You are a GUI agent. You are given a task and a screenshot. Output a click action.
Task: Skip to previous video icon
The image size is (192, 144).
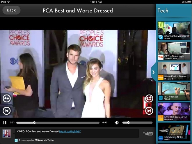coord(7,111)
